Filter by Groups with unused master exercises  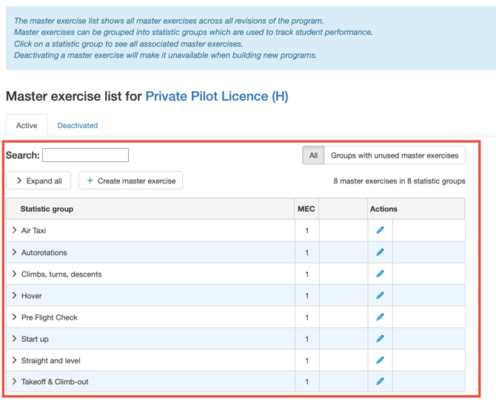click(395, 155)
